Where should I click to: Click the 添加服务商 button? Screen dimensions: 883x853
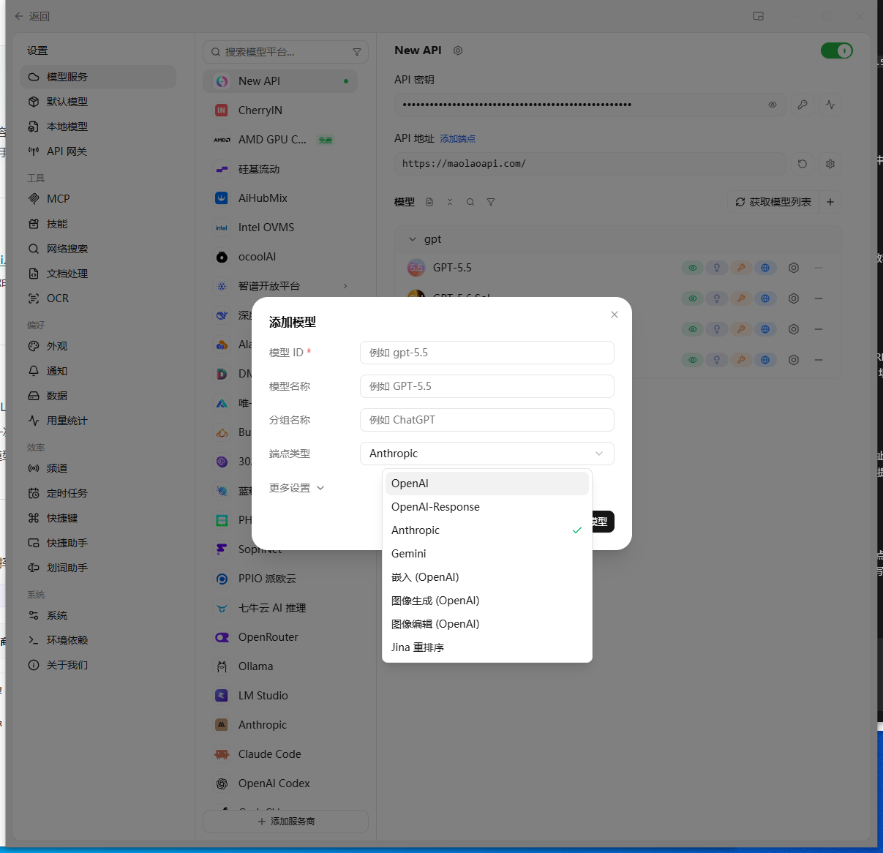pyautogui.click(x=285, y=822)
